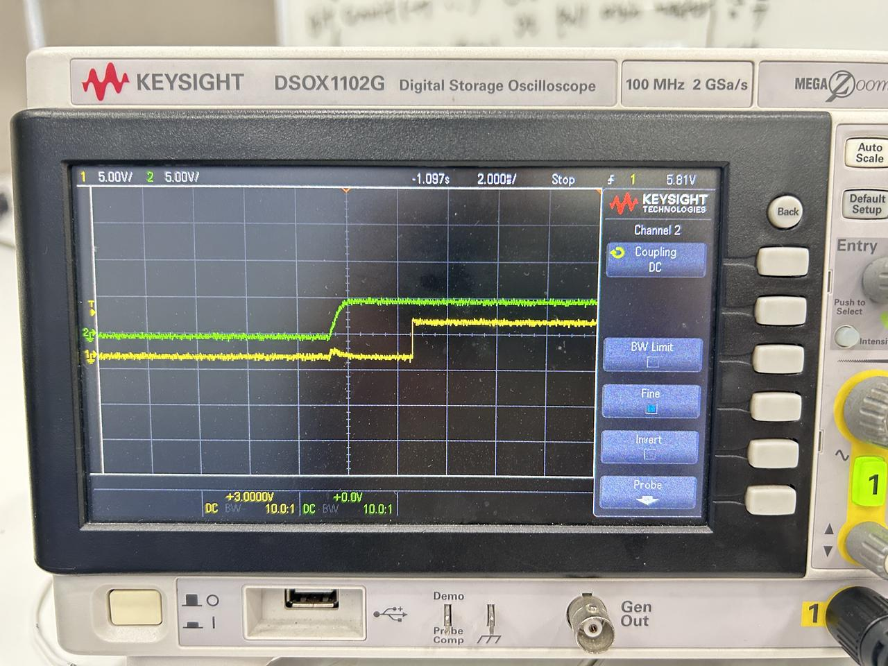Toggle the BW Limit checkbox
Screen dimensions: 888x666
coord(652,361)
